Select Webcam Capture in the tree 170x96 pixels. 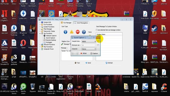51,35
